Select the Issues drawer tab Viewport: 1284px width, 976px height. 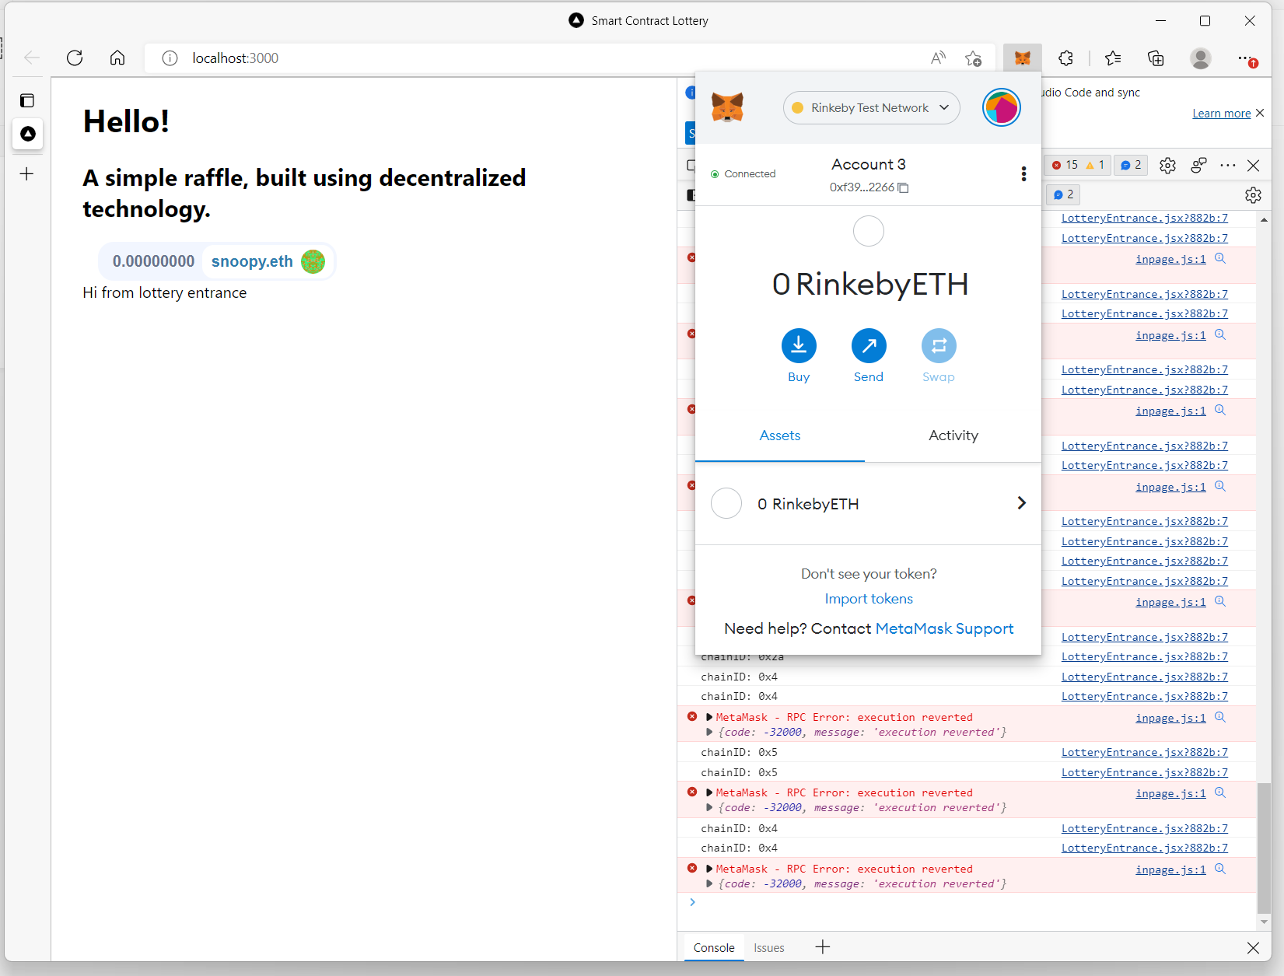769,948
